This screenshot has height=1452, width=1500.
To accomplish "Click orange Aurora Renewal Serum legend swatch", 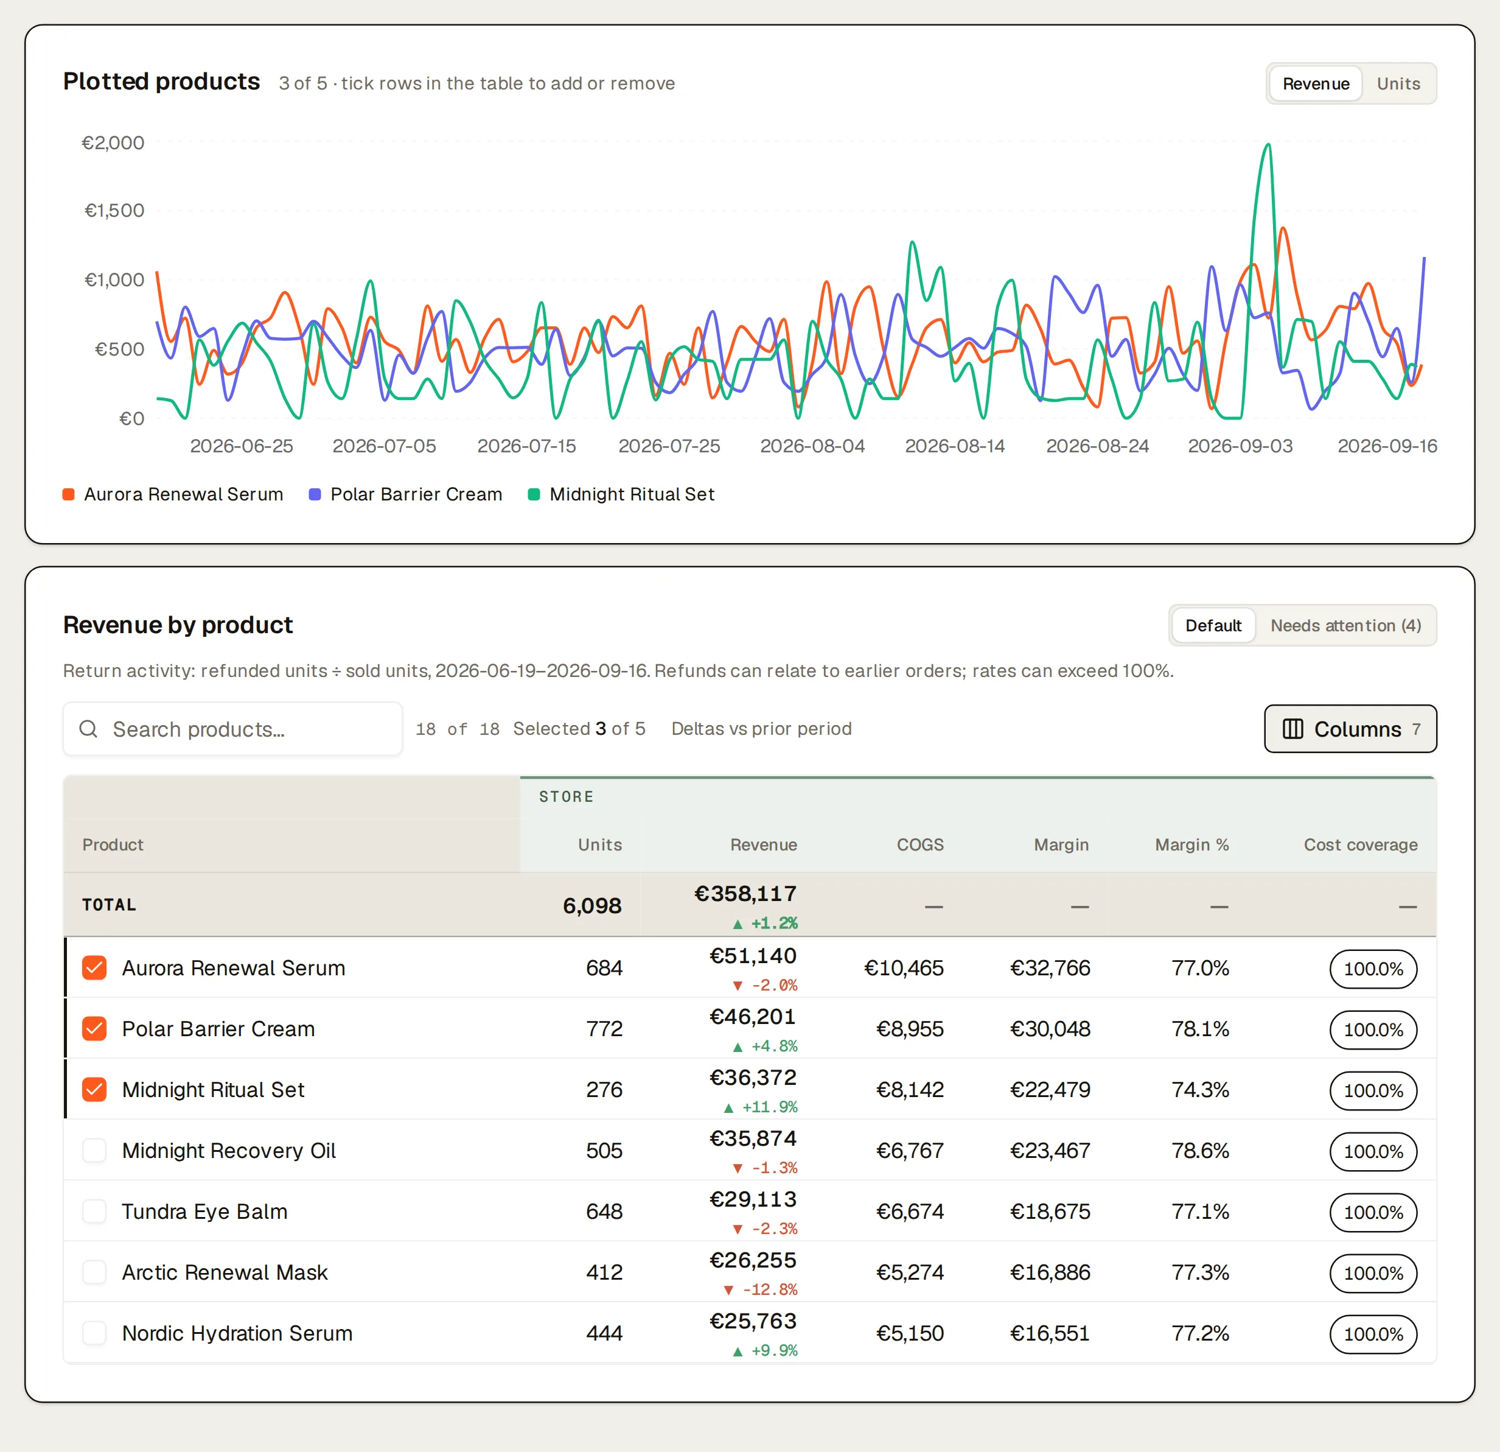I will pyautogui.click(x=69, y=495).
